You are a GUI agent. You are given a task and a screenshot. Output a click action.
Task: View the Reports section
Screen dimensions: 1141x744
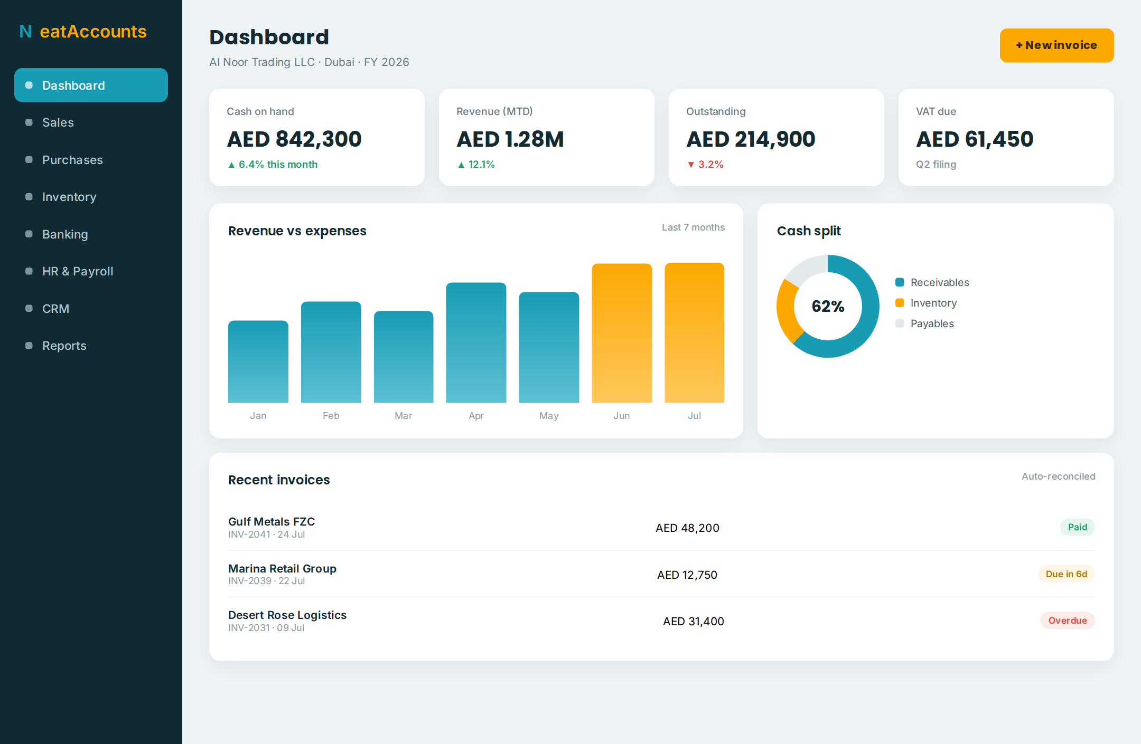pos(91,346)
